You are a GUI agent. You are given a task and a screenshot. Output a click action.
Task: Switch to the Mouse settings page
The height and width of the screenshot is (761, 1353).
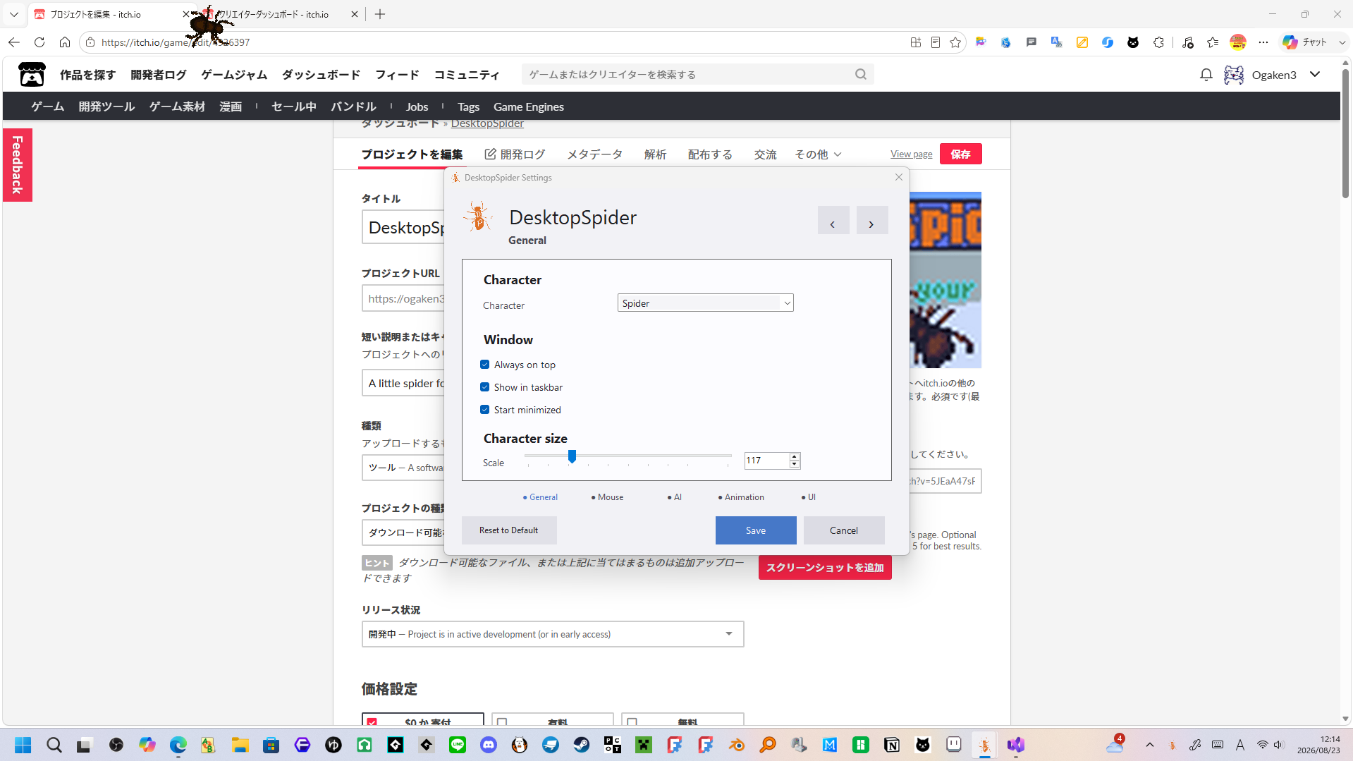[x=608, y=497]
